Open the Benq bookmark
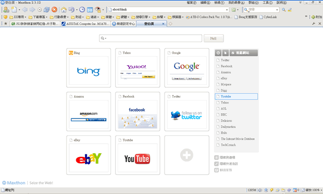Screen dimensions: 323x194 (x=246, y=17)
